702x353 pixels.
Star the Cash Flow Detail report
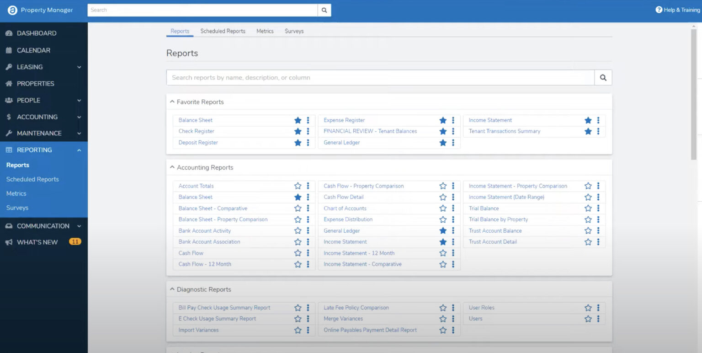pyautogui.click(x=442, y=197)
